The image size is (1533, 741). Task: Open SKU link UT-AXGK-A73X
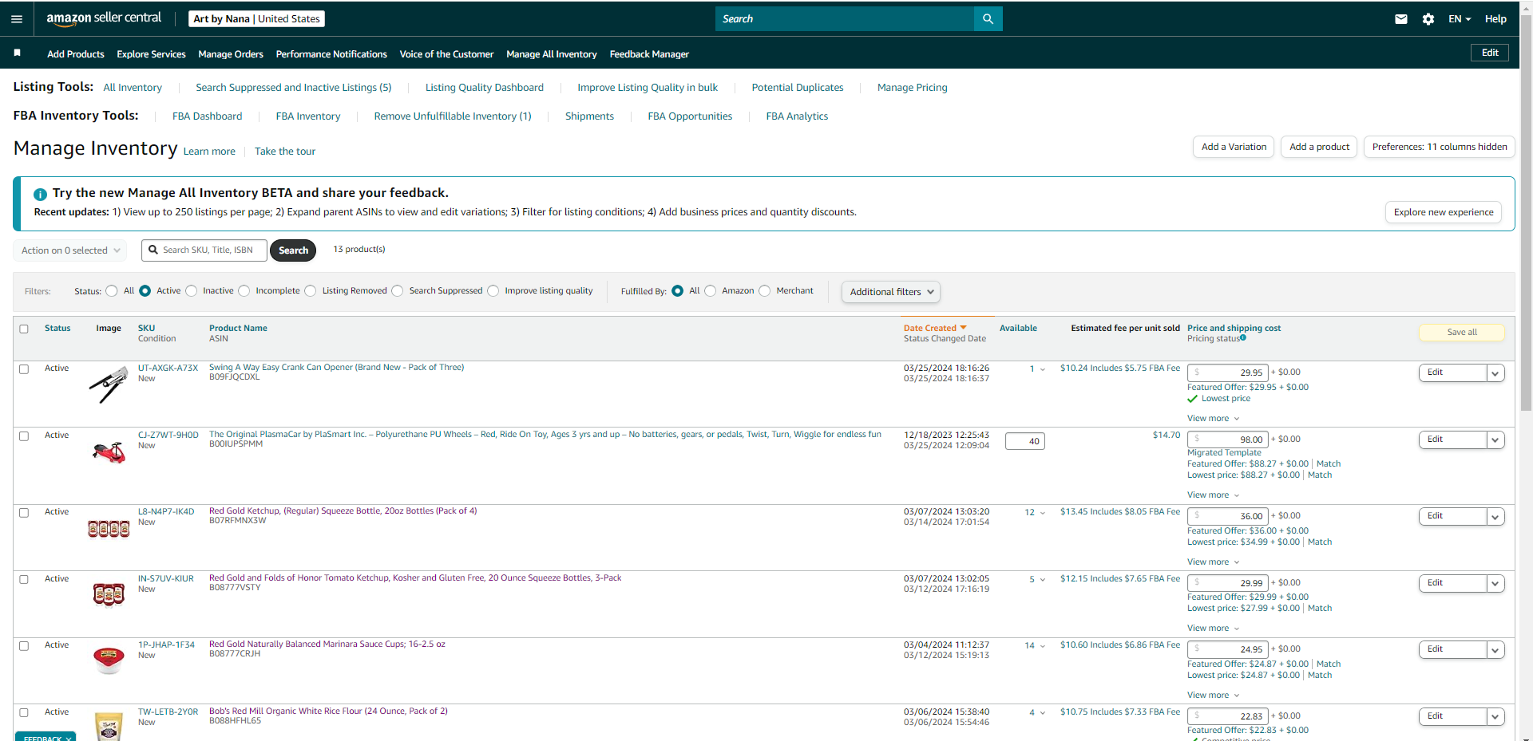[x=168, y=369]
